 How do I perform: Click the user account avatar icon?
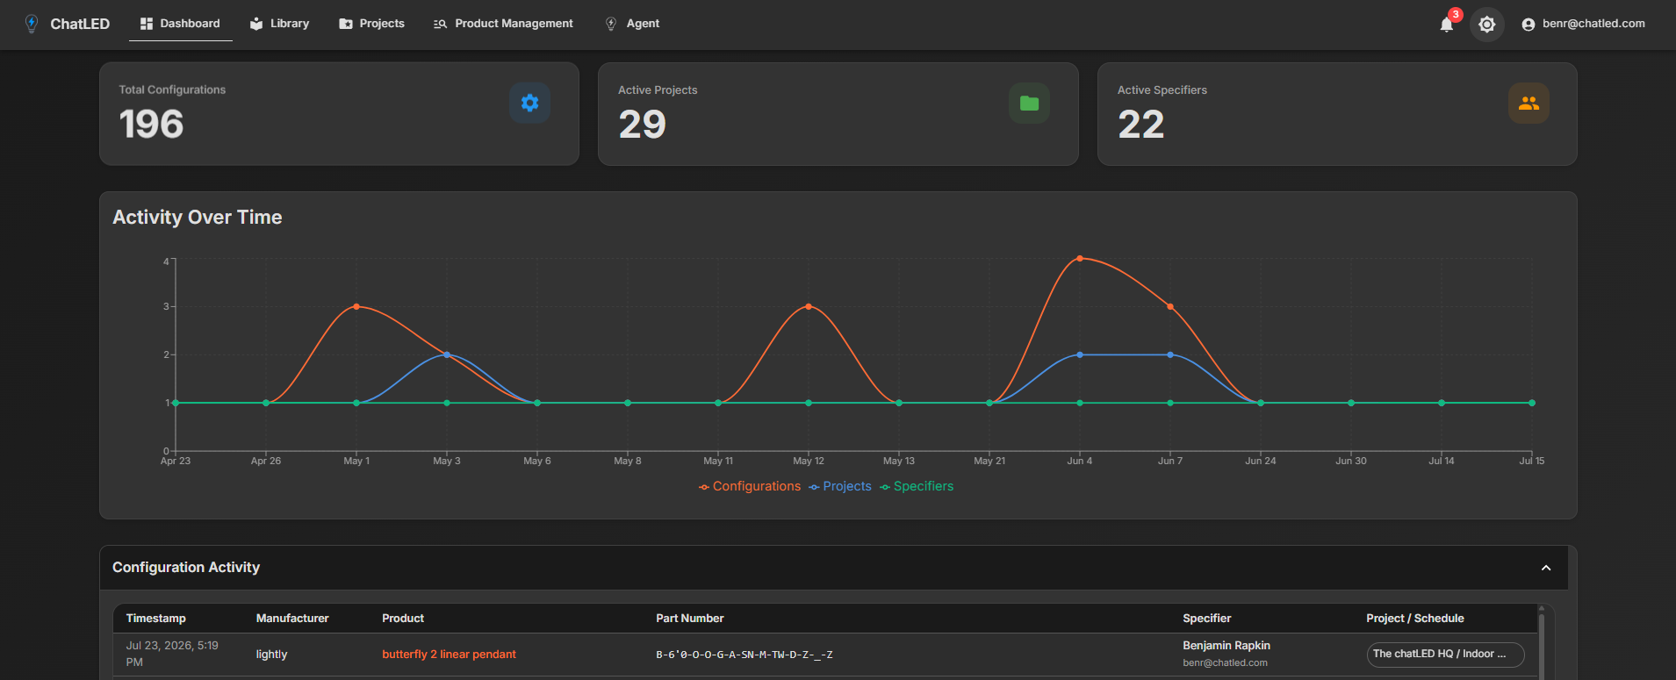point(1529,25)
